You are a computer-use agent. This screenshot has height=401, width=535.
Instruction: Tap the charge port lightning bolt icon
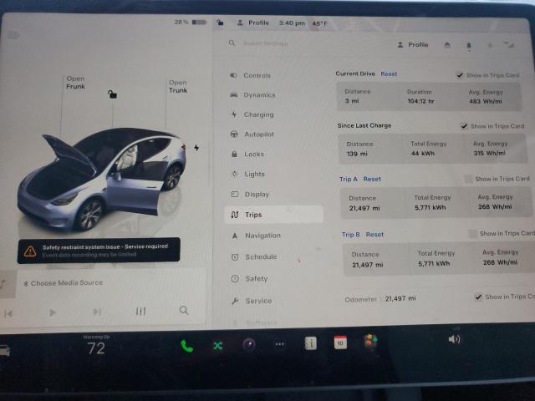pos(196,148)
